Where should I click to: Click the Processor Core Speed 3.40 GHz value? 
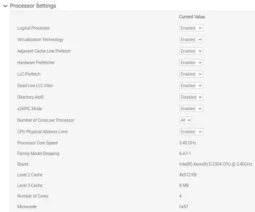click(187, 143)
